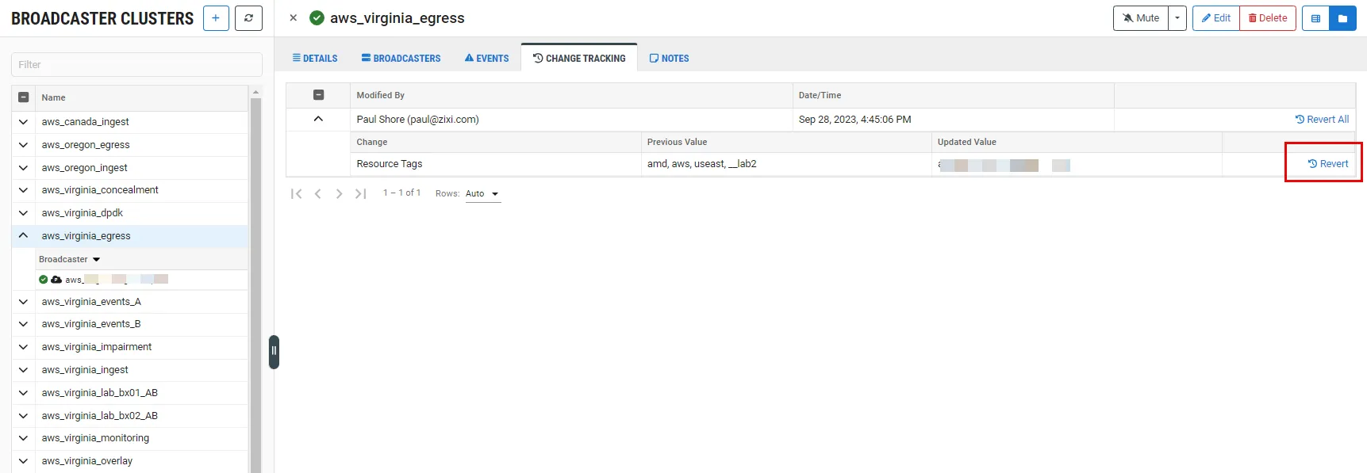Collapse the aws_virginia_egress cluster
This screenshot has width=1367, height=473.
[24, 236]
